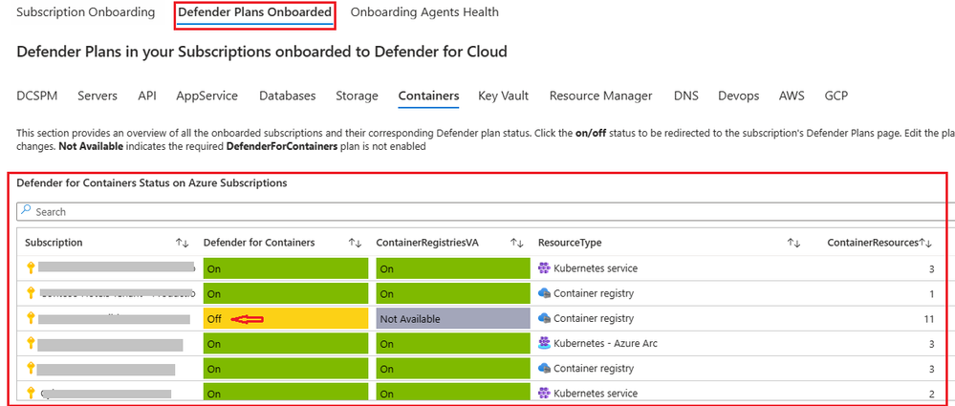Screen dimensions: 955x406
Task: Sort by ContainerResources column arrows
Action: pyautogui.click(x=925, y=243)
